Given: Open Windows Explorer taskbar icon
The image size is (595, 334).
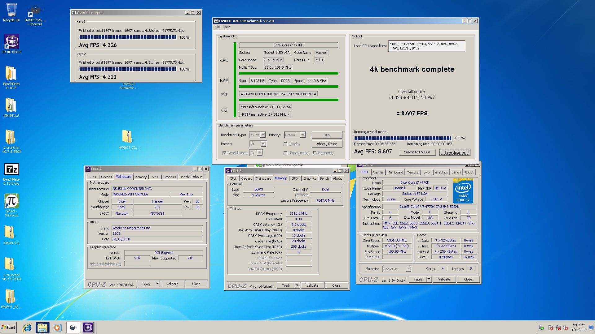Looking at the screenshot, I should (42, 328).
